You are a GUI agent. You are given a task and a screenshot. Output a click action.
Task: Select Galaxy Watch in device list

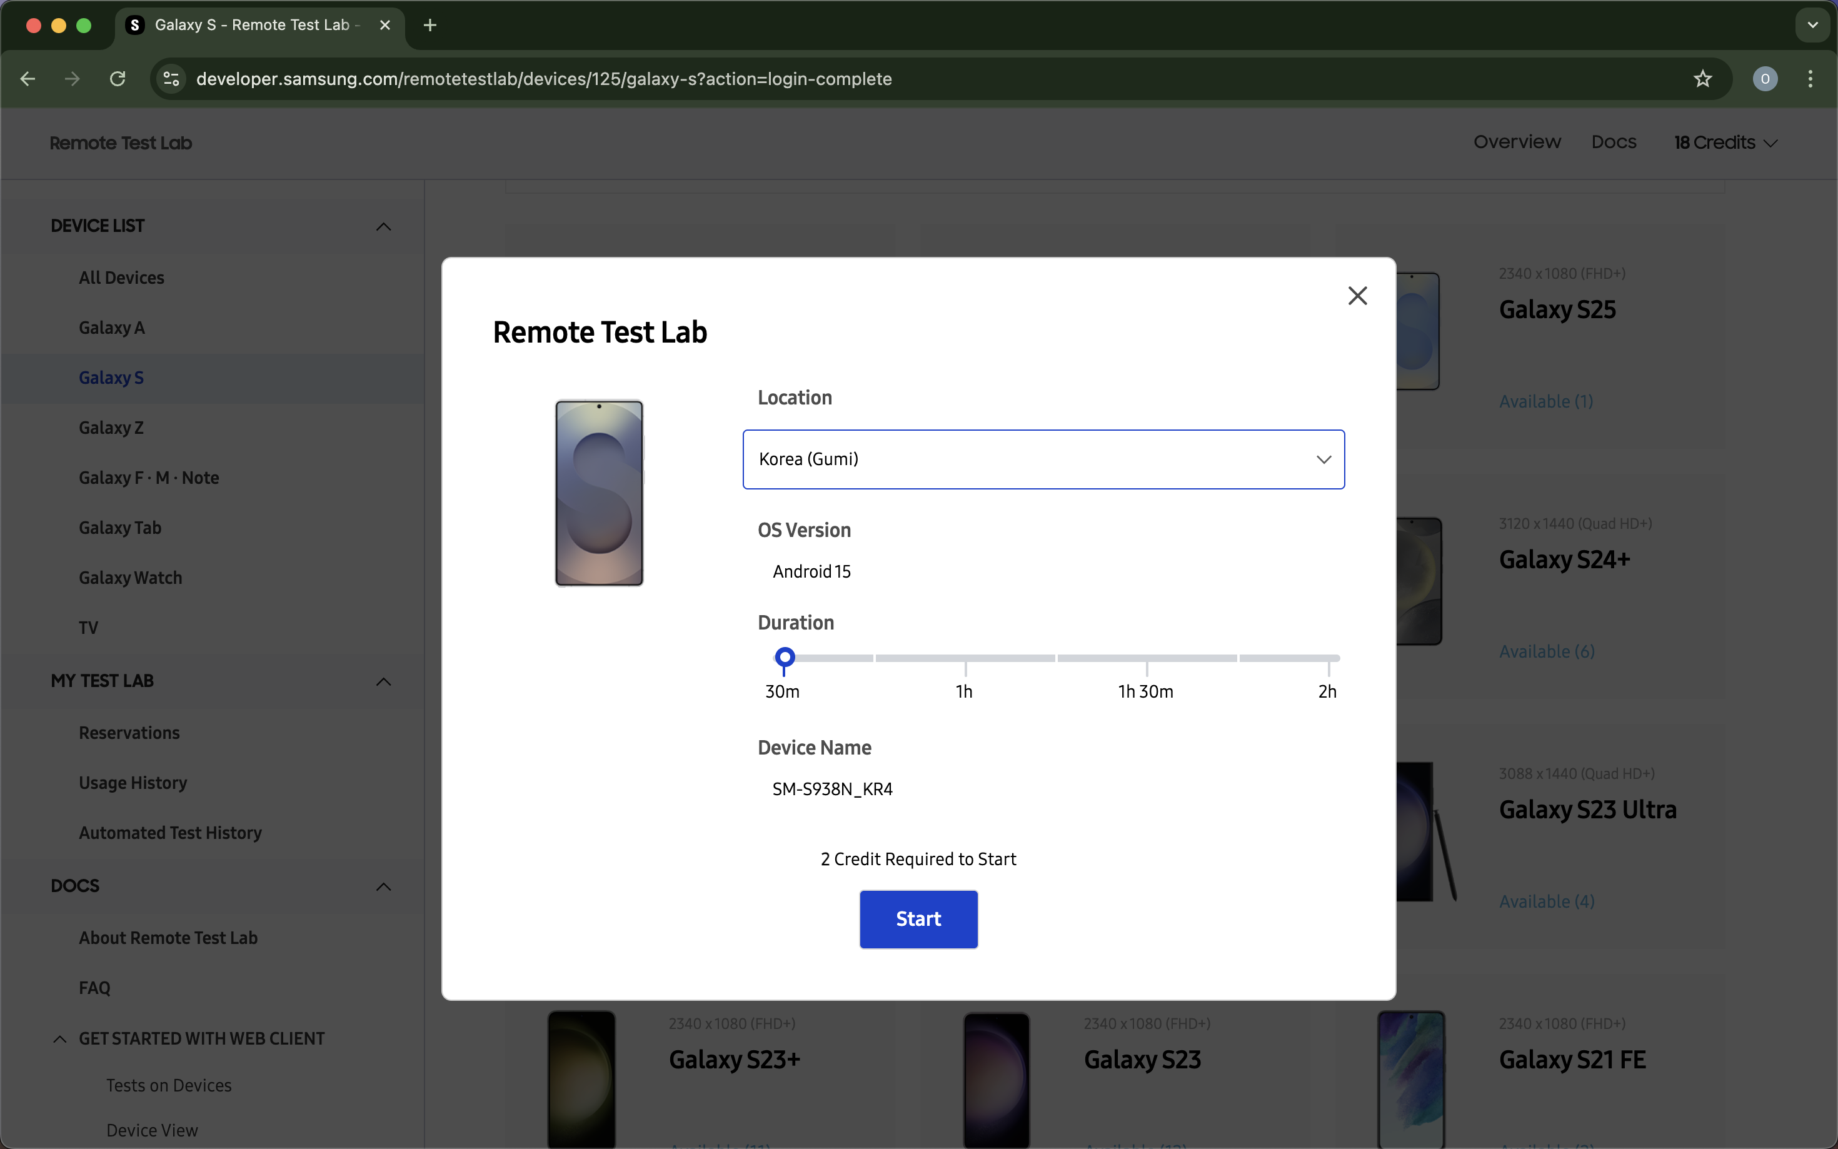click(x=131, y=578)
